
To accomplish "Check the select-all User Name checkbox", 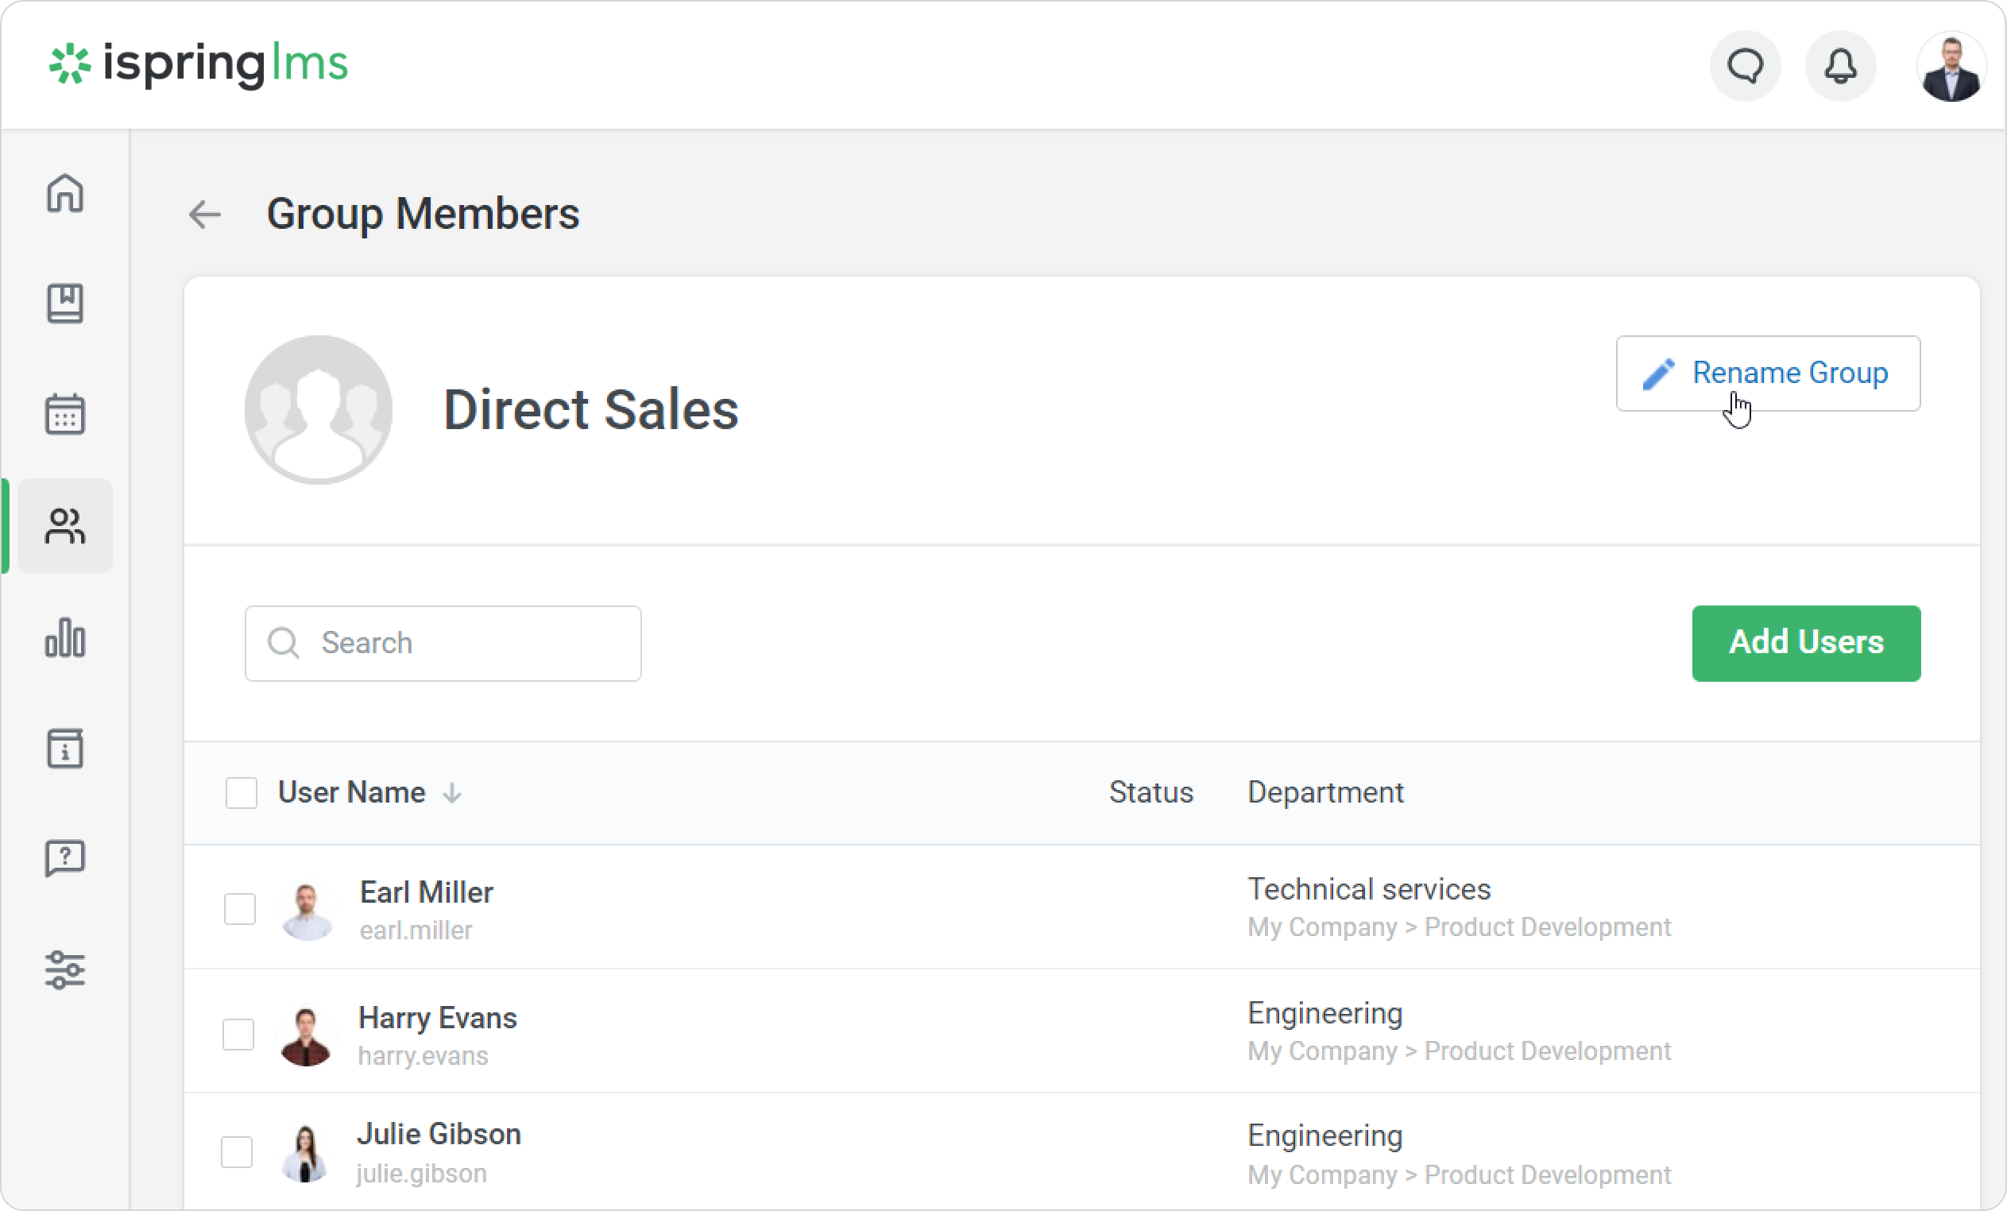I will pyautogui.click(x=241, y=792).
